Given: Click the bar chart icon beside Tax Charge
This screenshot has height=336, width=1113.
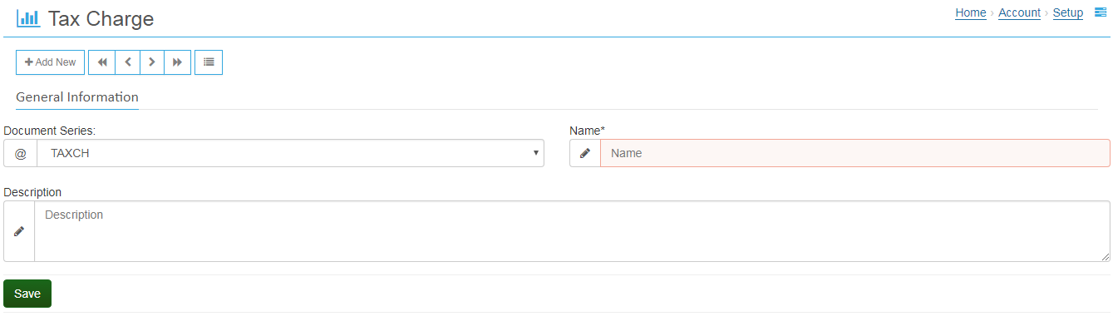Looking at the screenshot, I should pyautogui.click(x=28, y=18).
